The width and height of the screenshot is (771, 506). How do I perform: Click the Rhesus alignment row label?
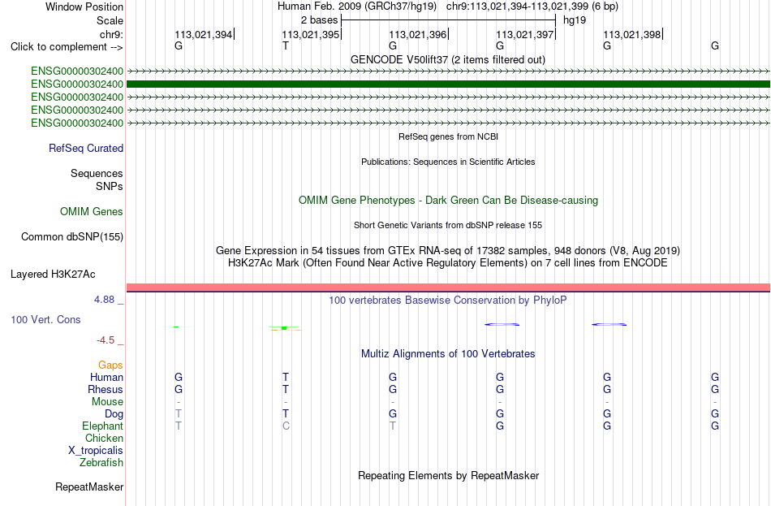point(106,390)
